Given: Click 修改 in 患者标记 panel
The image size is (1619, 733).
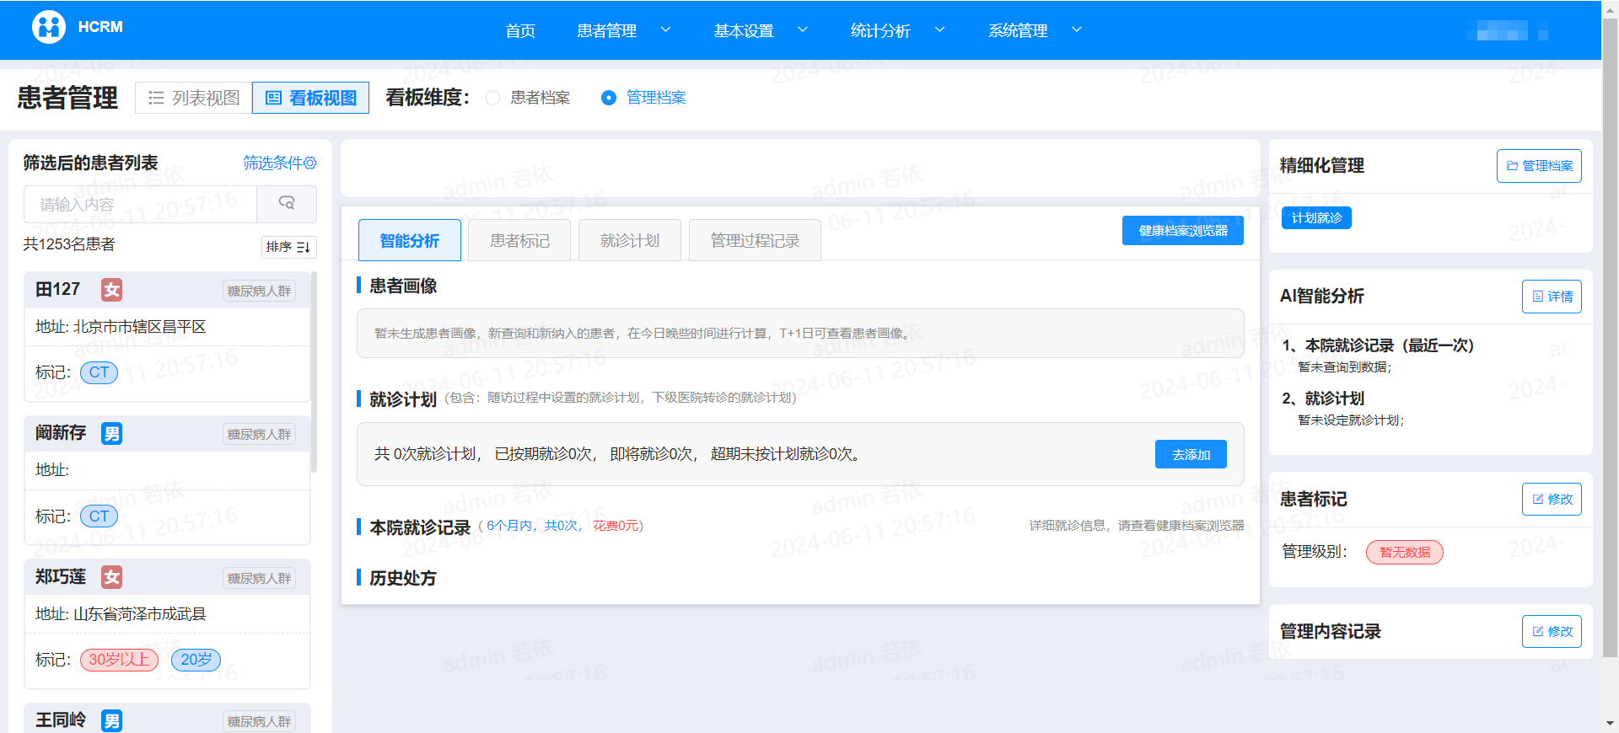Looking at the screenshot, I should pyautogui.click(x=1552, y=499).
